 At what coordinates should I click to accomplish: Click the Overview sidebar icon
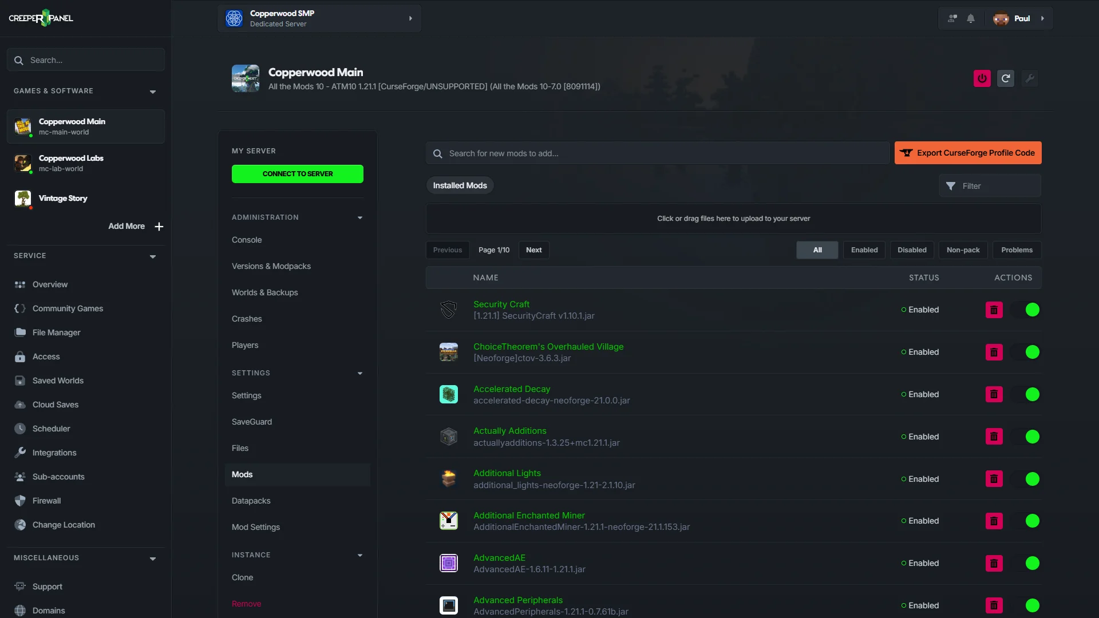tap(20, 284)
